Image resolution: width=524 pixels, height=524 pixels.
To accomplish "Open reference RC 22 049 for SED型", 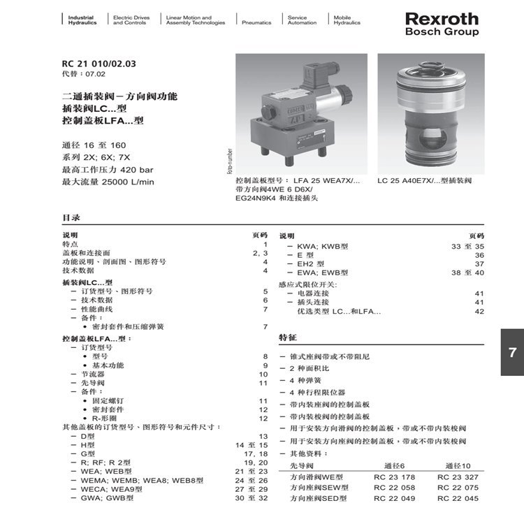I will (x=394, y=498).
